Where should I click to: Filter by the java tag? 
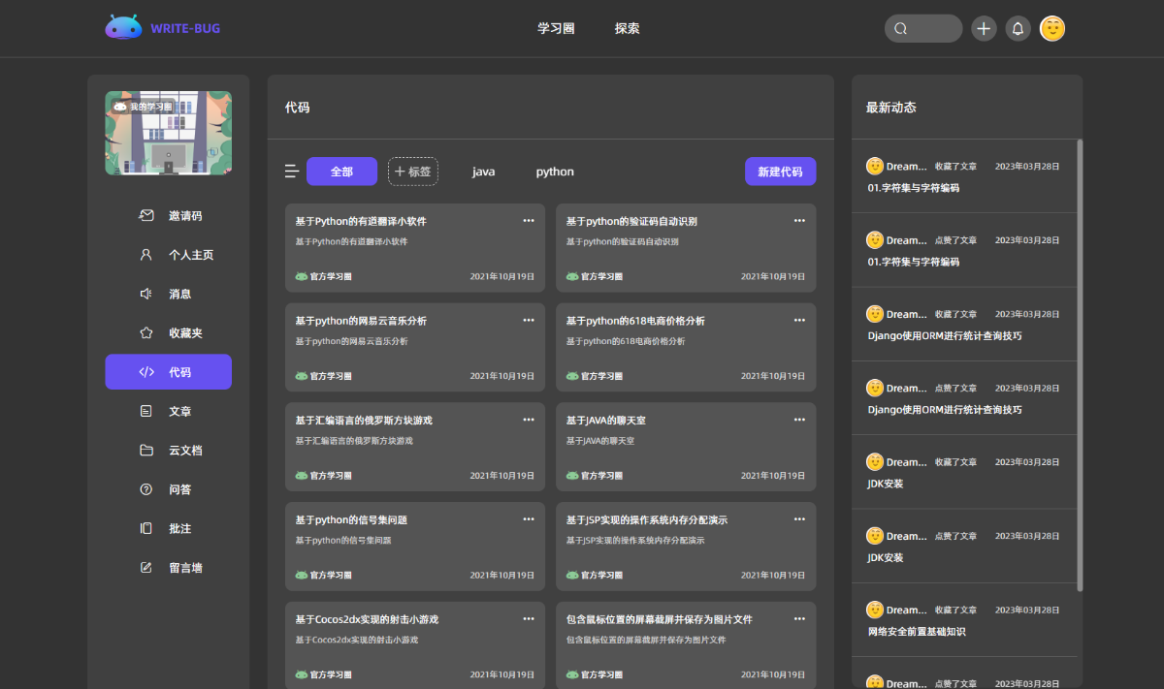tap(483, 172)
